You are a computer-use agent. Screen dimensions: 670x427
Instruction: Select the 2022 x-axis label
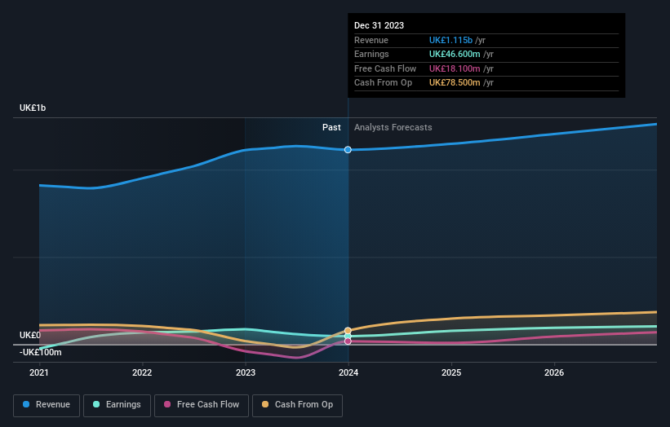click(142, 373)
